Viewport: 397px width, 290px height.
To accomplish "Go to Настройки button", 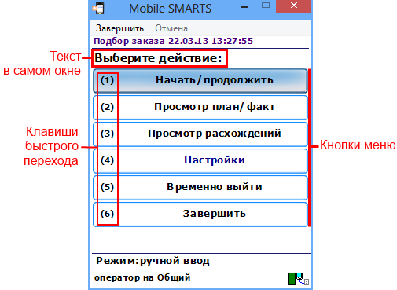I will [200, 161].
